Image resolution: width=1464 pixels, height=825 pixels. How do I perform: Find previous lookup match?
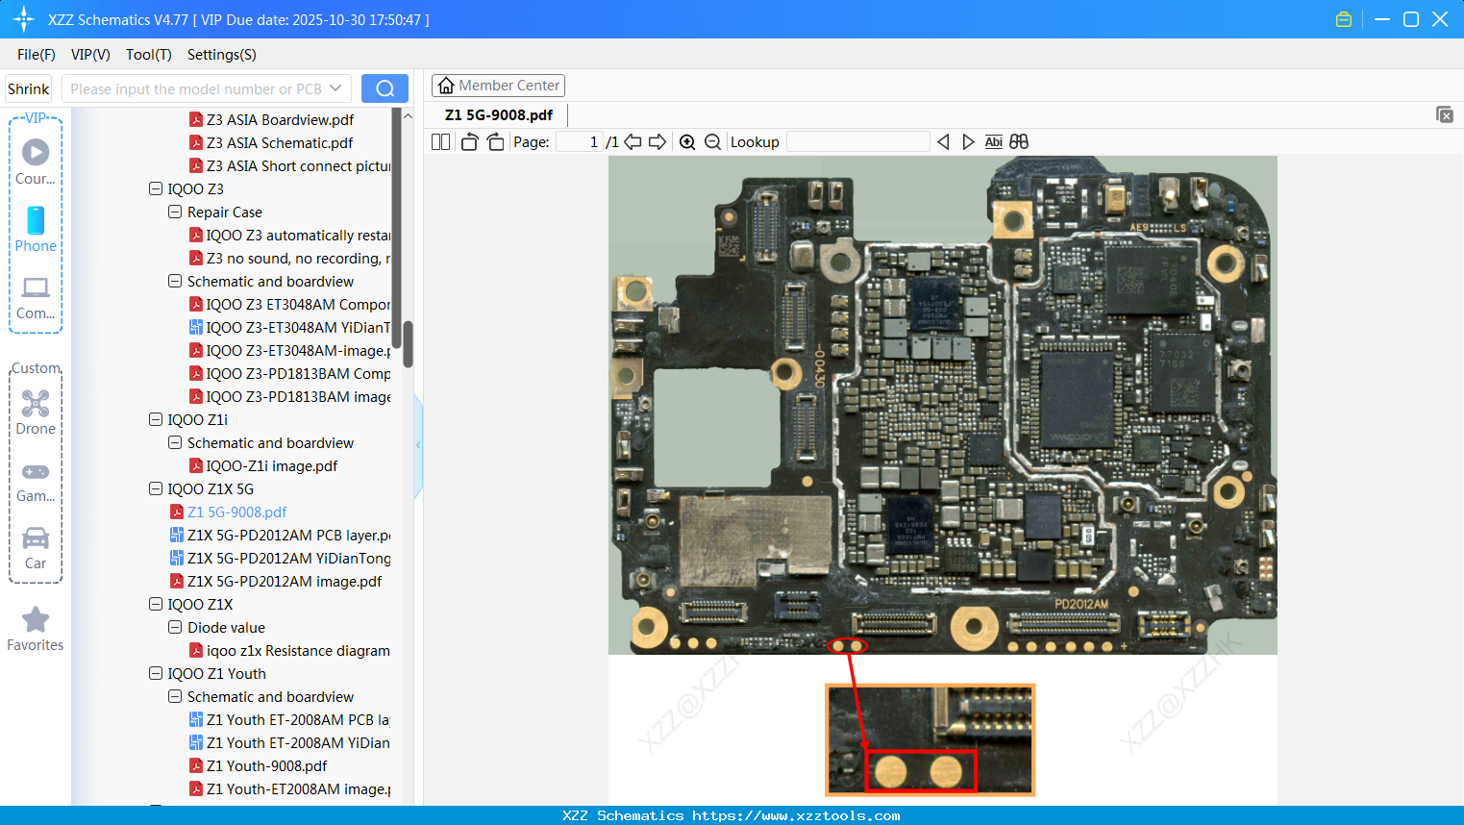(943, 141)
